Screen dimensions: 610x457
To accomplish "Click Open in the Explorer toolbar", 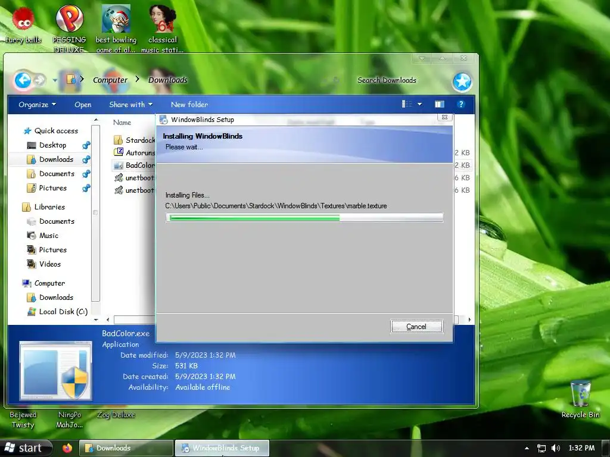I will pos(83,105).
